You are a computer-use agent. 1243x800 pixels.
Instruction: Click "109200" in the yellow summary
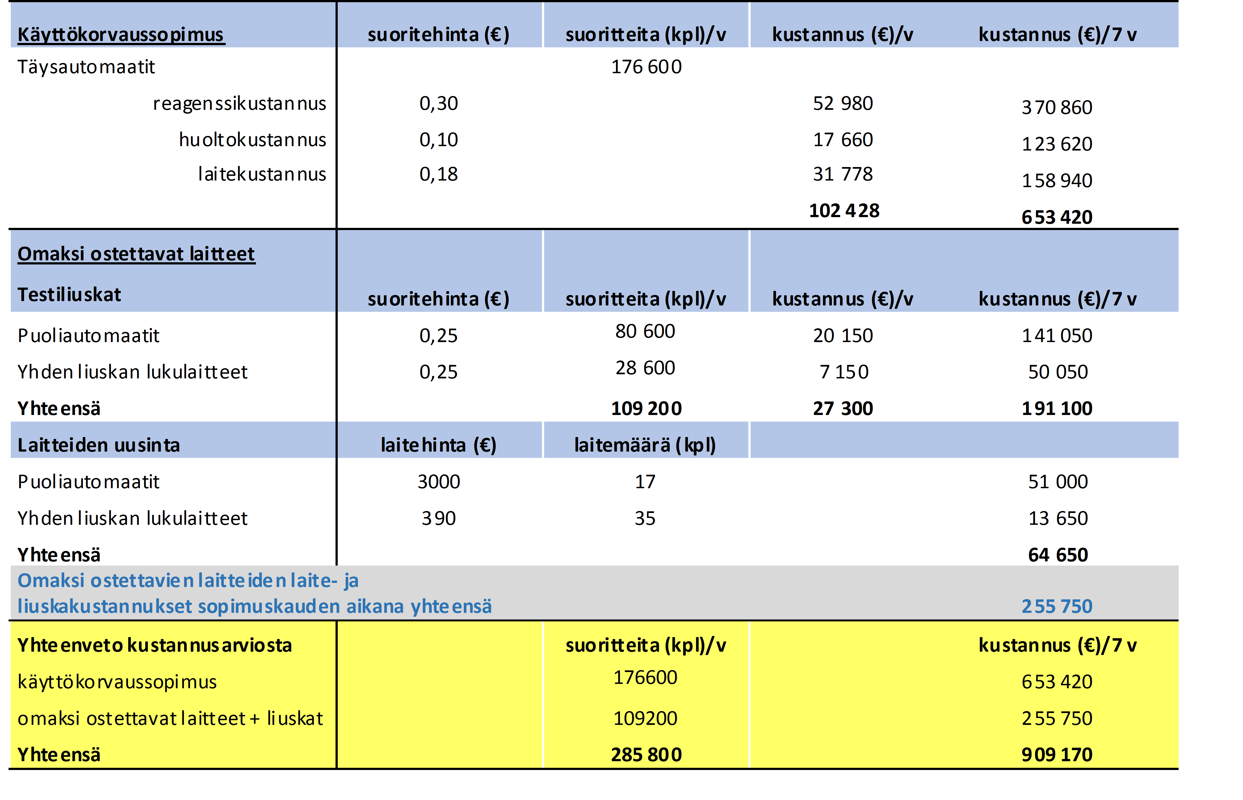[645, 719]
